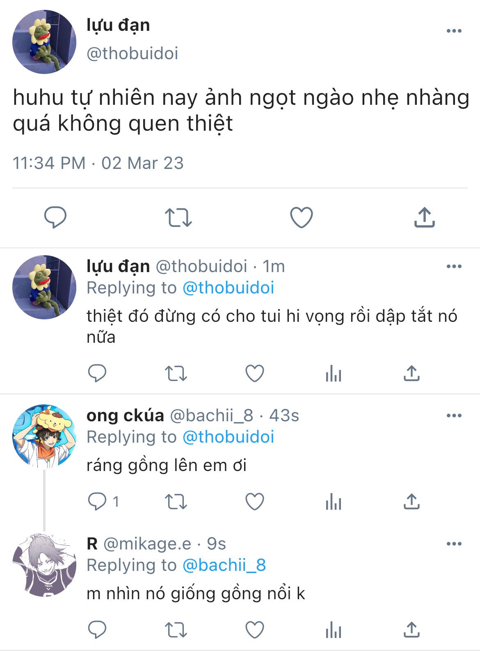The width and height of the screenshot is (480, 651).
Task: Share the main tweet using upload icon
Action: pos(424,217)
